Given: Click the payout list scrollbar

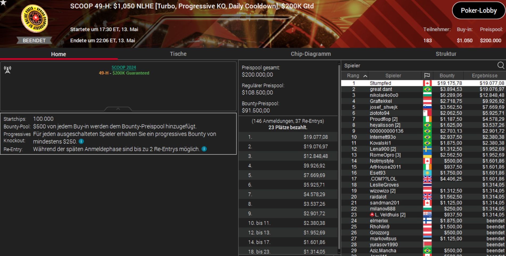Looking at the screenshot, I should pyautogui.click(x=339, y=157).
